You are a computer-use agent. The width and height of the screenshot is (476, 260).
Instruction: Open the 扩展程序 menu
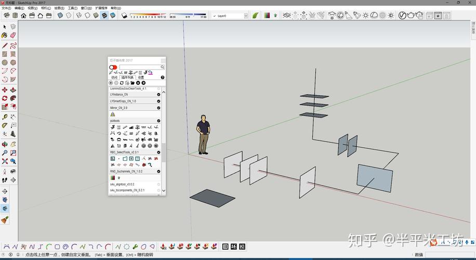100,8
